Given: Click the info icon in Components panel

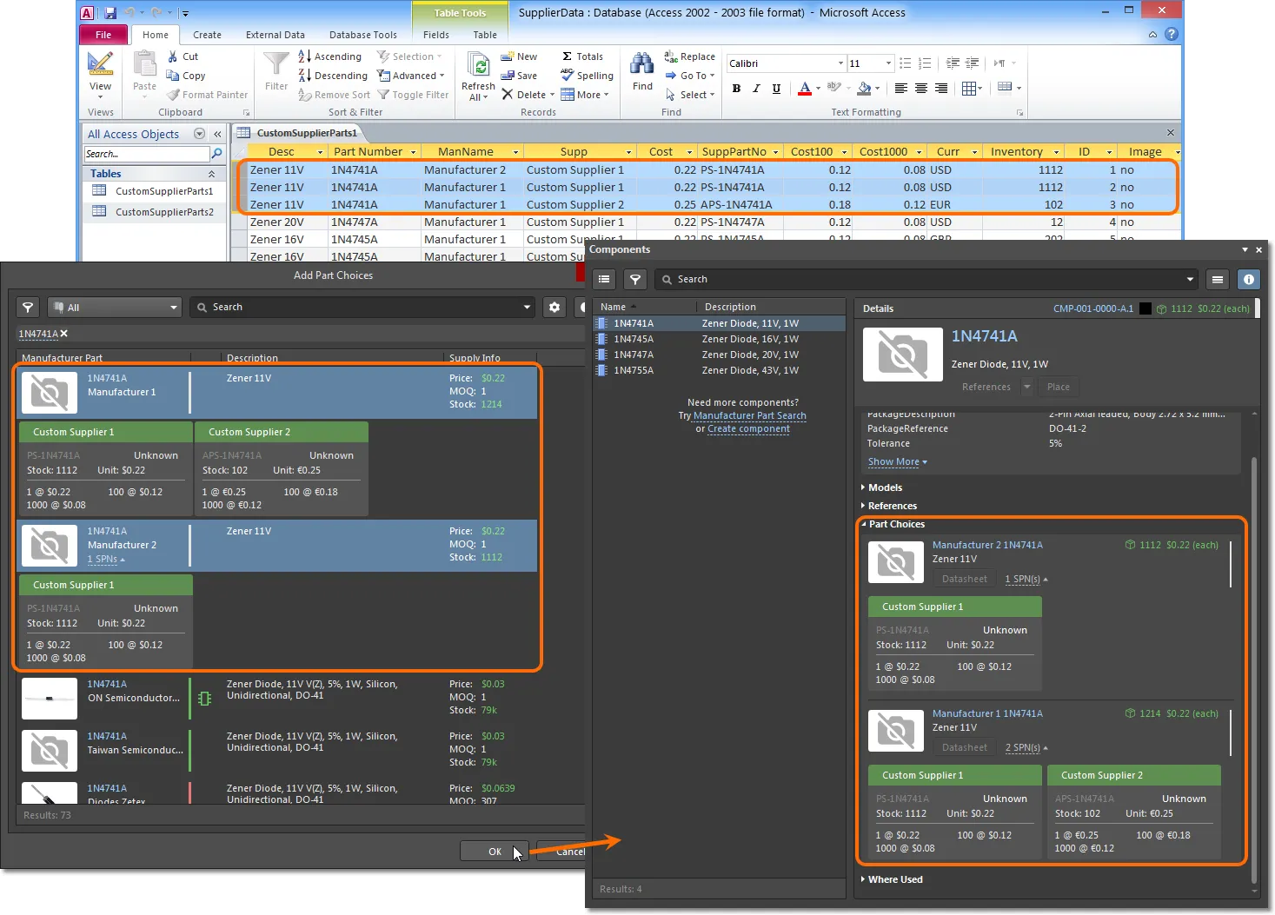Looking at the screenshot, I should 1249,279.
